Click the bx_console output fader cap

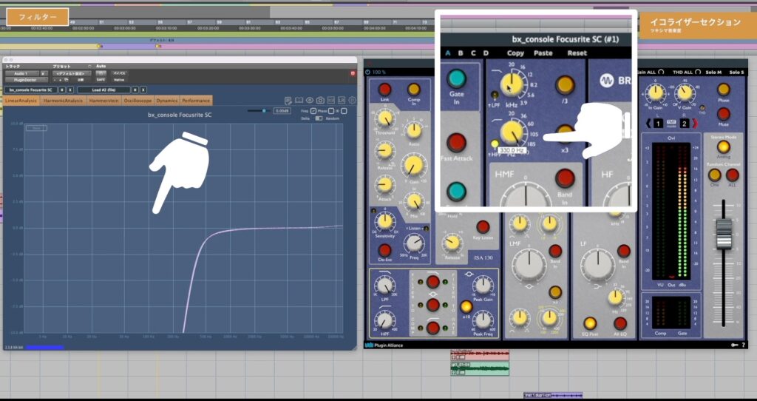[x=724, y=234]
